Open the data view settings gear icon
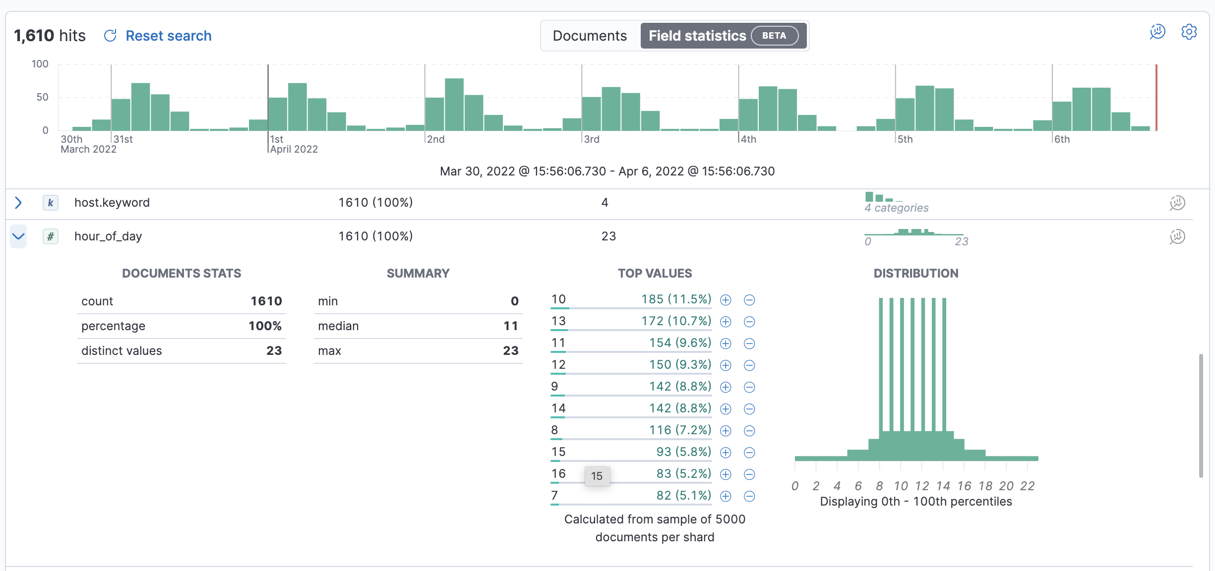The height and width of the screenshot is (571, 1215). pyautogui.click(x=1189, y=32)
